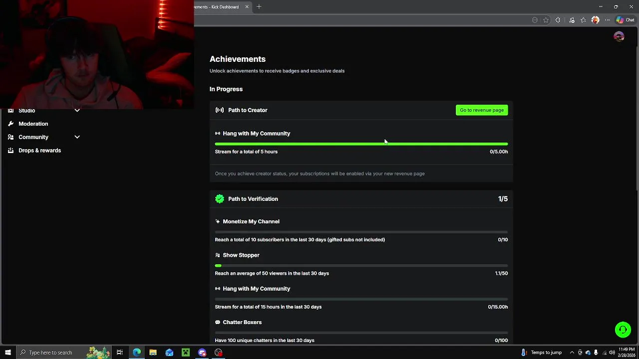
Task: Click the Edge browser profile picture
Action: pyautogui.click(x=595, y=20)
